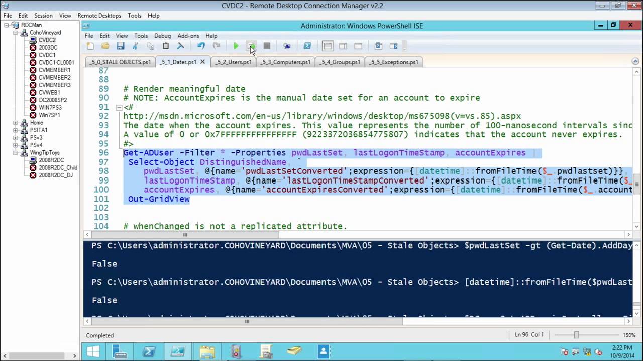Paste using the clipboard icon
This screenshot has width=643, height=361.
point(166,46)
